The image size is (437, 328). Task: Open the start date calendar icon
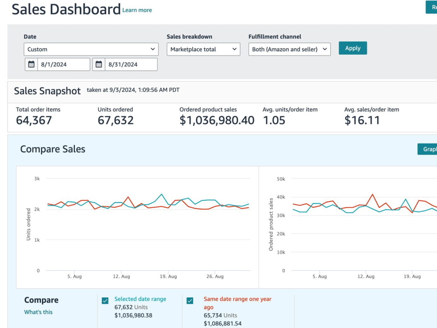(x=31, y=64)
